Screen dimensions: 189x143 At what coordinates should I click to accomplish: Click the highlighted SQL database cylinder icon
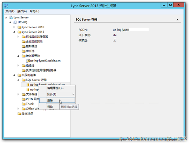[28, 85]
